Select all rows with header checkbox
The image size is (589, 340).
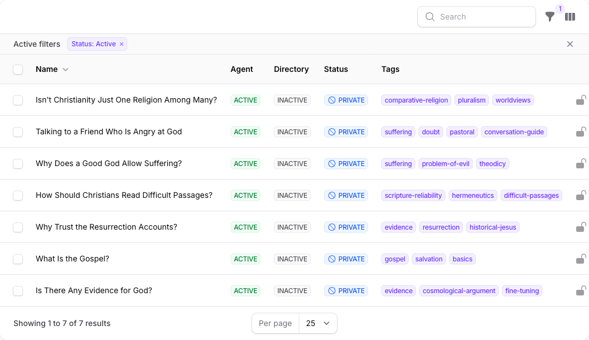[x=18, y=70]
